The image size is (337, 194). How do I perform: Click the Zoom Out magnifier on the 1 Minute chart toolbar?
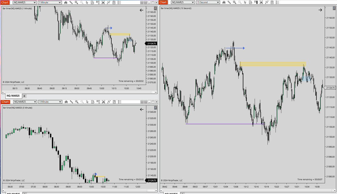82,2
